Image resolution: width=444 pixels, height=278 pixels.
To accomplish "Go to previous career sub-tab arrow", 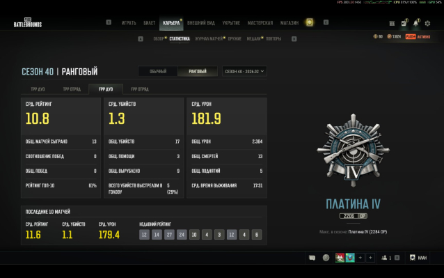I will tap(141, 39).
